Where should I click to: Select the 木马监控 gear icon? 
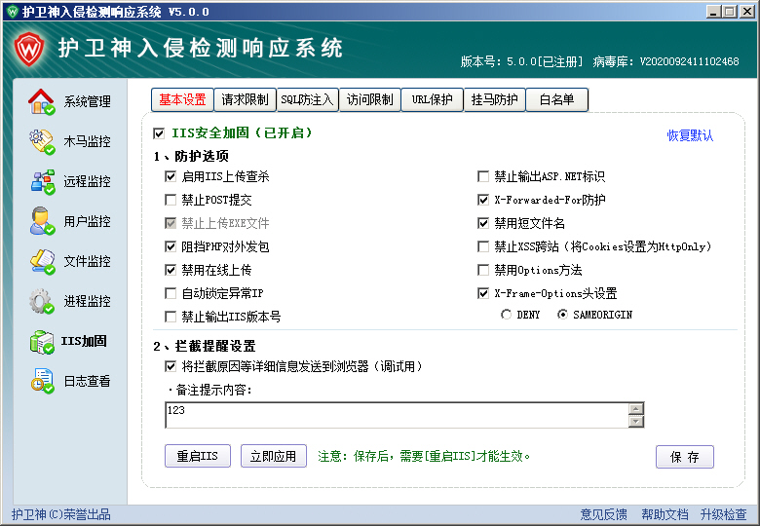click(x=42, y=141)
